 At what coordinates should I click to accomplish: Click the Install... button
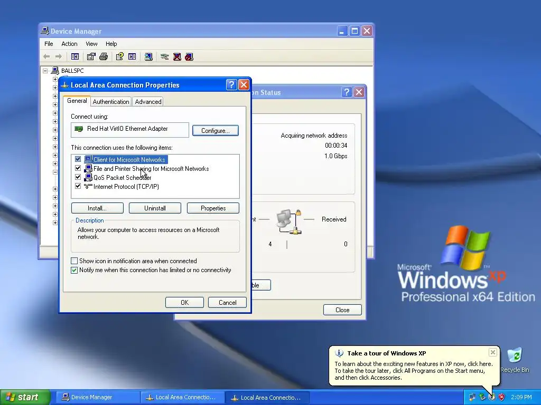click(x=97, y=208)
